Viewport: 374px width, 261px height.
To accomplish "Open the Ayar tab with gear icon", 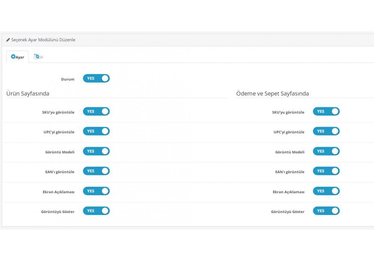I will 17,57.
